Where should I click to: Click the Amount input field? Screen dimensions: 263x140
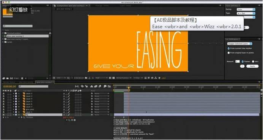pos(238,62)
